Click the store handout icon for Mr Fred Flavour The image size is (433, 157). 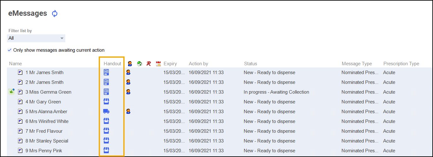[x=106, y=131]
